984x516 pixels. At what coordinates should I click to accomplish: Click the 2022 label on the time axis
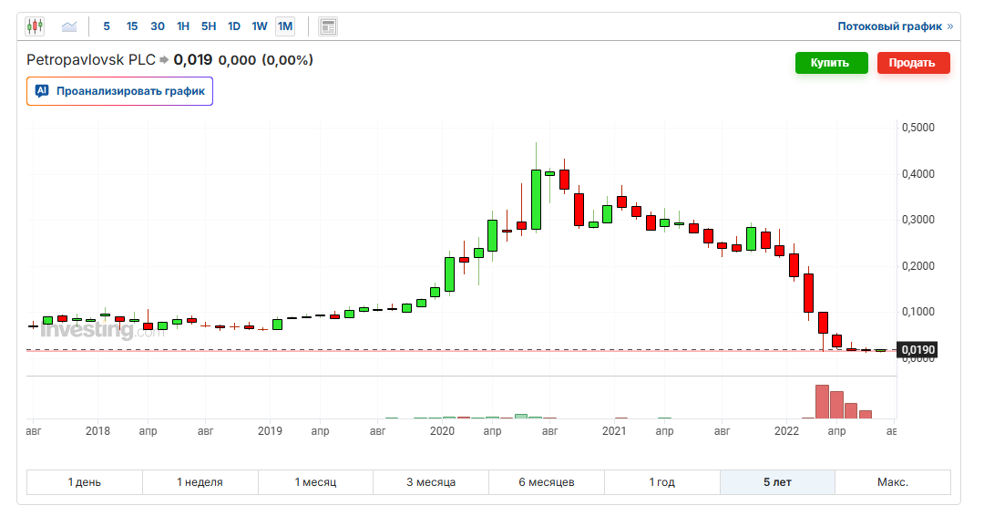pyautogui.click(x=786, y=431)
